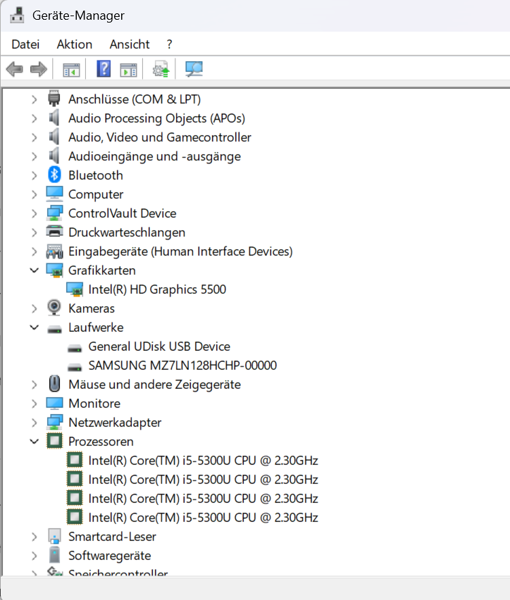This screenshot has width=510, height=600.
Task: Click the update driver toolbar icon
Action: tap(161, 69)
